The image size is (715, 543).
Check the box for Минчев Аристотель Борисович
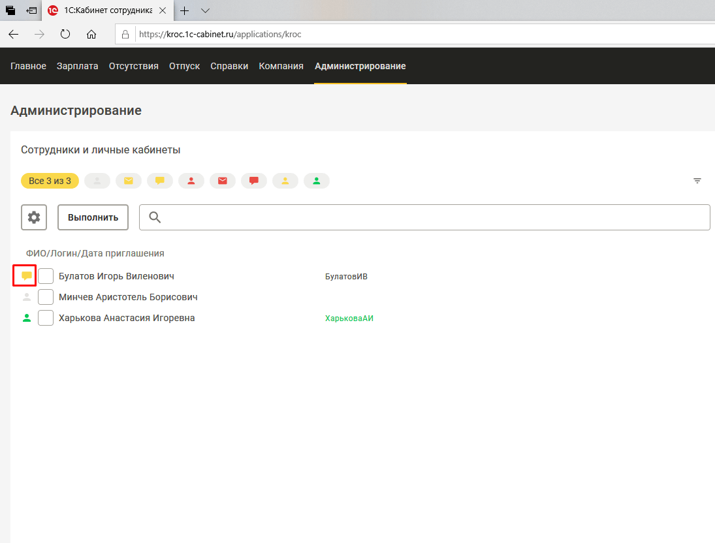coord(46,297)
